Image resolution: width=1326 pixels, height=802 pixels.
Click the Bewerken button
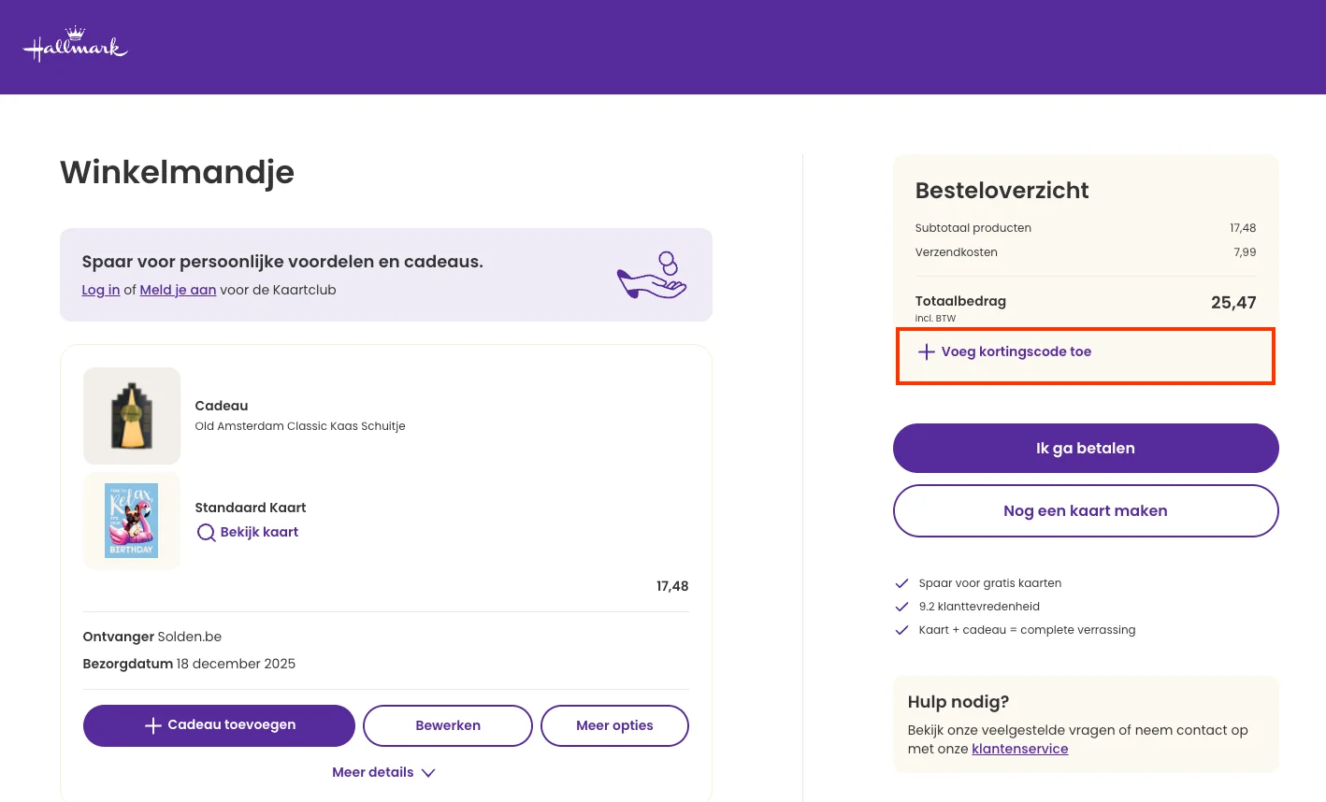[447, 725]
